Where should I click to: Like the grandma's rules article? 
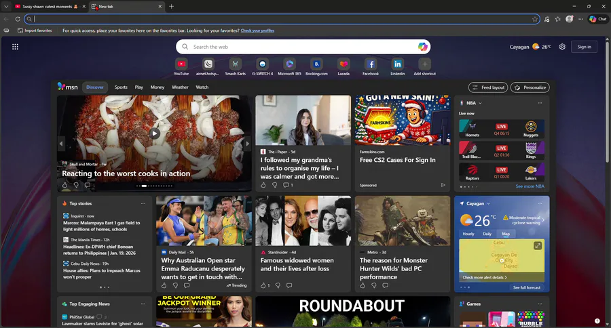(263, 185)
